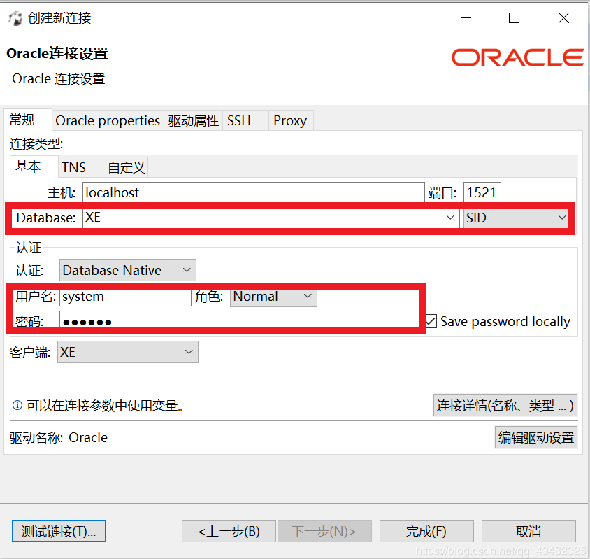Image resolution: width=590 pixels, height=559 pixels.
Task: Switch to the Proxy tab
Action: click(290, 120)
